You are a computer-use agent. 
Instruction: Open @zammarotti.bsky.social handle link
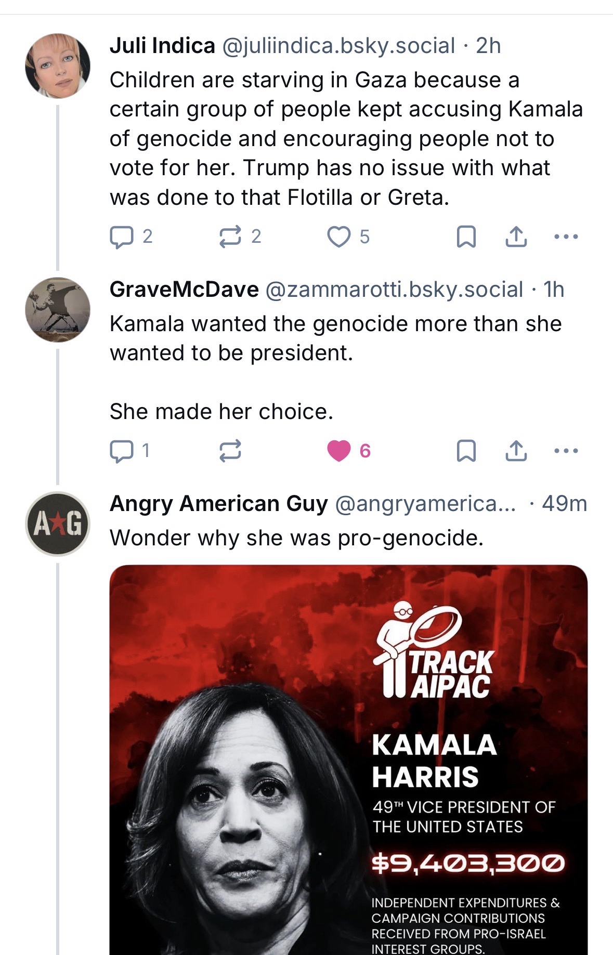click(x=394, y=290)
